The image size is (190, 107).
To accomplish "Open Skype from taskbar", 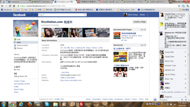I will (x=47, y=104).
